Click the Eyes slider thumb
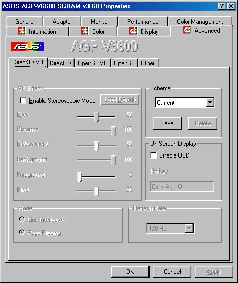This screenshot has width=238, height=283. click(96, 117)
